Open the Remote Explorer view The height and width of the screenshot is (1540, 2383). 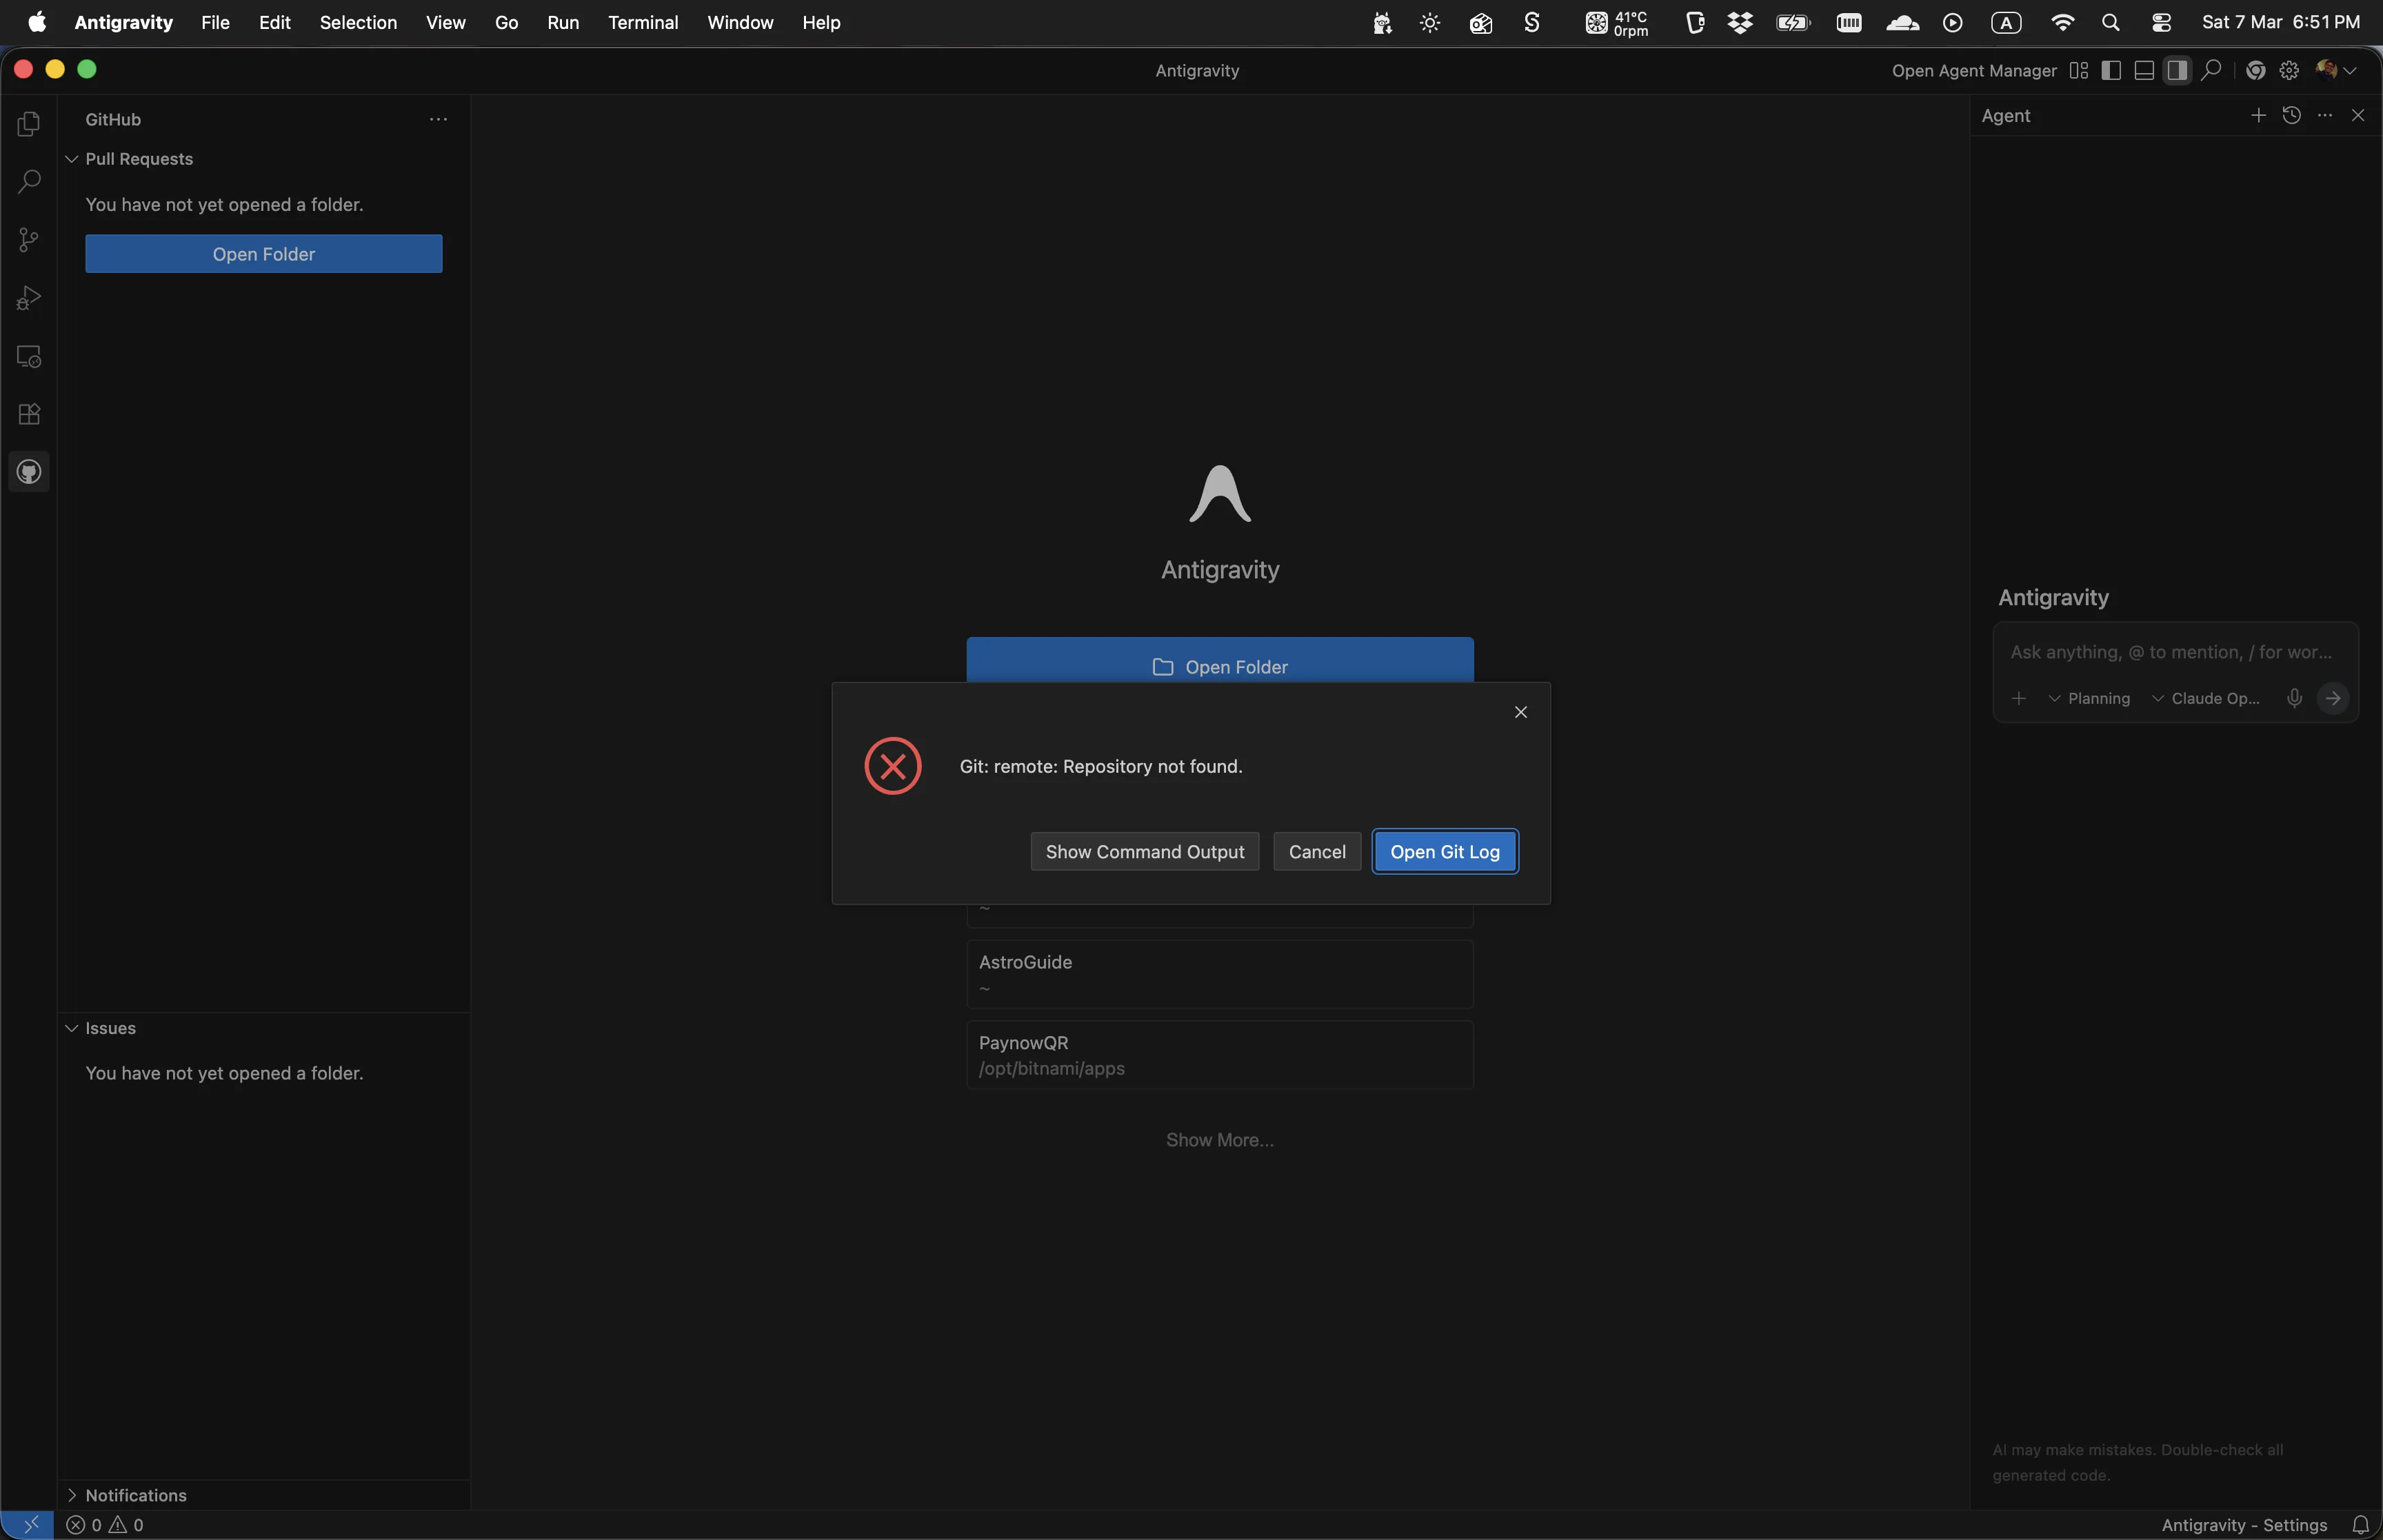pyautogui.click(x=29, y=356)
